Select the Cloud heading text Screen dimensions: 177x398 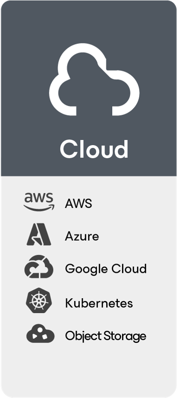tap(94, 149)
